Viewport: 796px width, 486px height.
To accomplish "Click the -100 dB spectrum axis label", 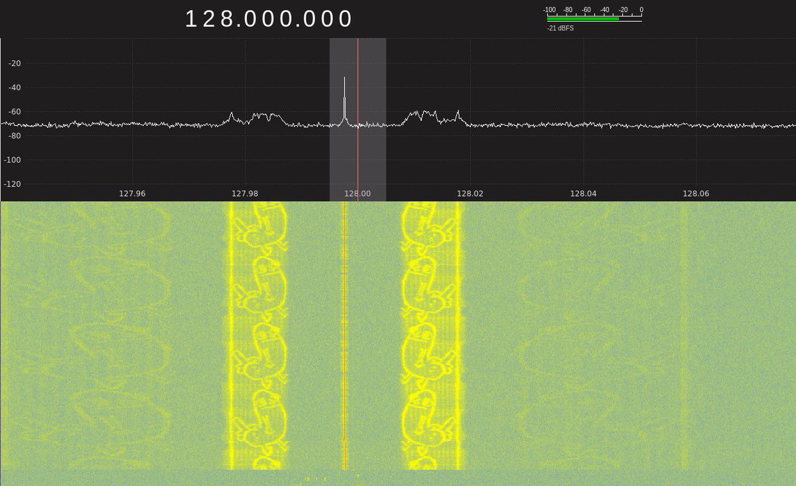I will (13, 160).
